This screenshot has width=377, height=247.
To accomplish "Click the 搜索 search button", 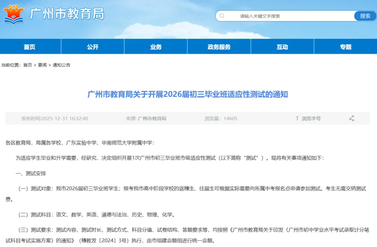I will 365,16.
